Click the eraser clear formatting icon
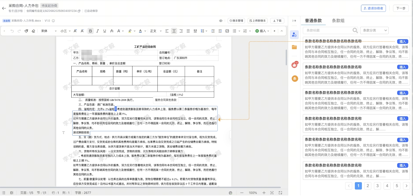Viewport: 413px width, 196px height. point(33,31)
